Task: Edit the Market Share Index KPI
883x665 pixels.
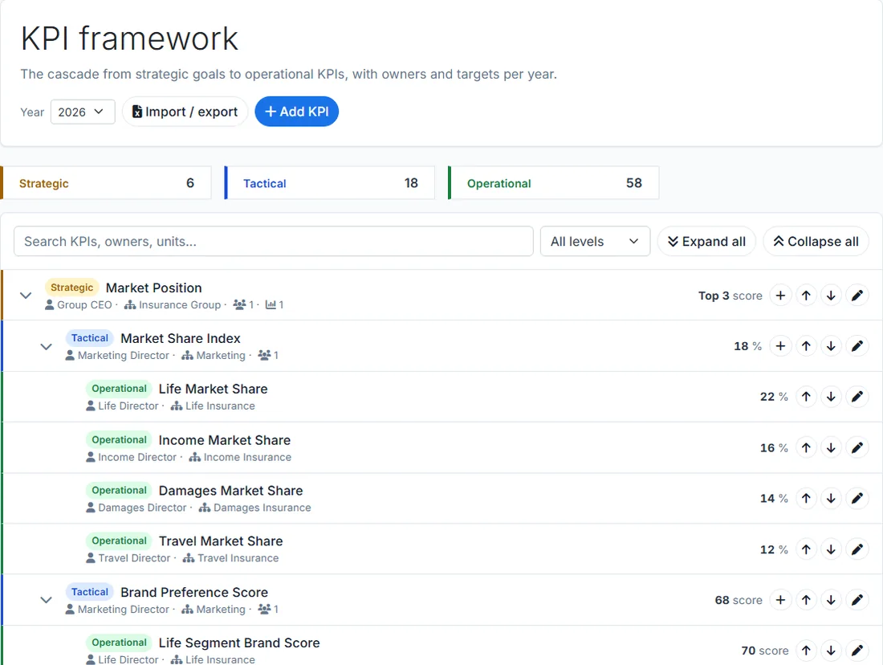Action: click(857, 346)
